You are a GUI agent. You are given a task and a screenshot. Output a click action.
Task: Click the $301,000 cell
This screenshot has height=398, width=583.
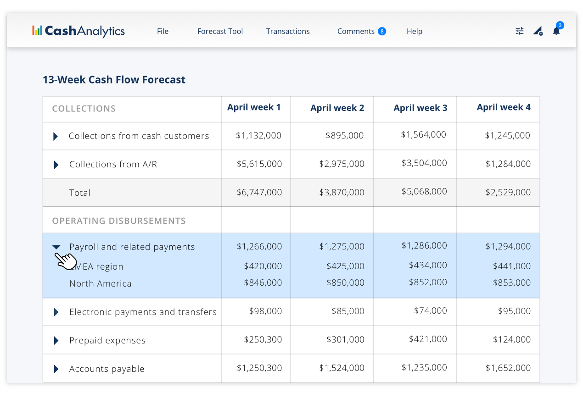346,340
